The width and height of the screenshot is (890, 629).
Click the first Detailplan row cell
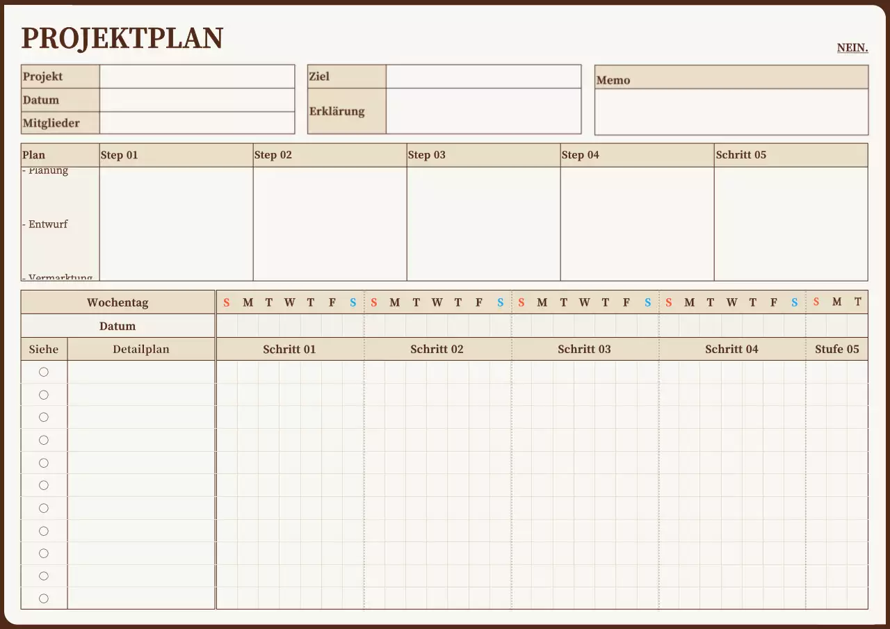click(x=141, y=372)
